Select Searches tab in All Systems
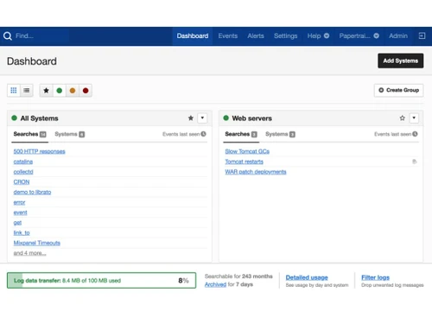The width and height of the screenshot is (432, 324). [29, 134]
